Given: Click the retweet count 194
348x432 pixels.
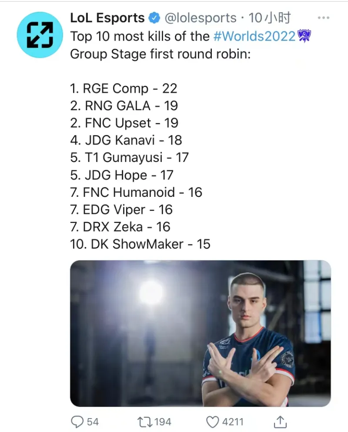Looking at the screenshot, I should [x=163, y=422].
